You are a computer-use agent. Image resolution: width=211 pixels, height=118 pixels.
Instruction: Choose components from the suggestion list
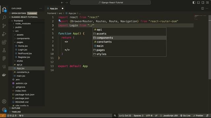coord(130,38)
